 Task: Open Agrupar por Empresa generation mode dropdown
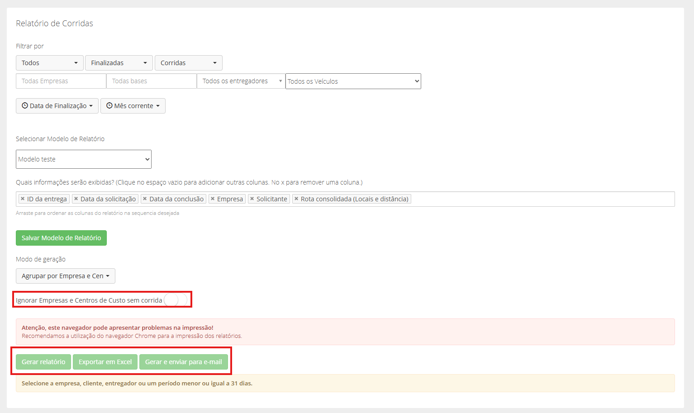pos(66,276)
